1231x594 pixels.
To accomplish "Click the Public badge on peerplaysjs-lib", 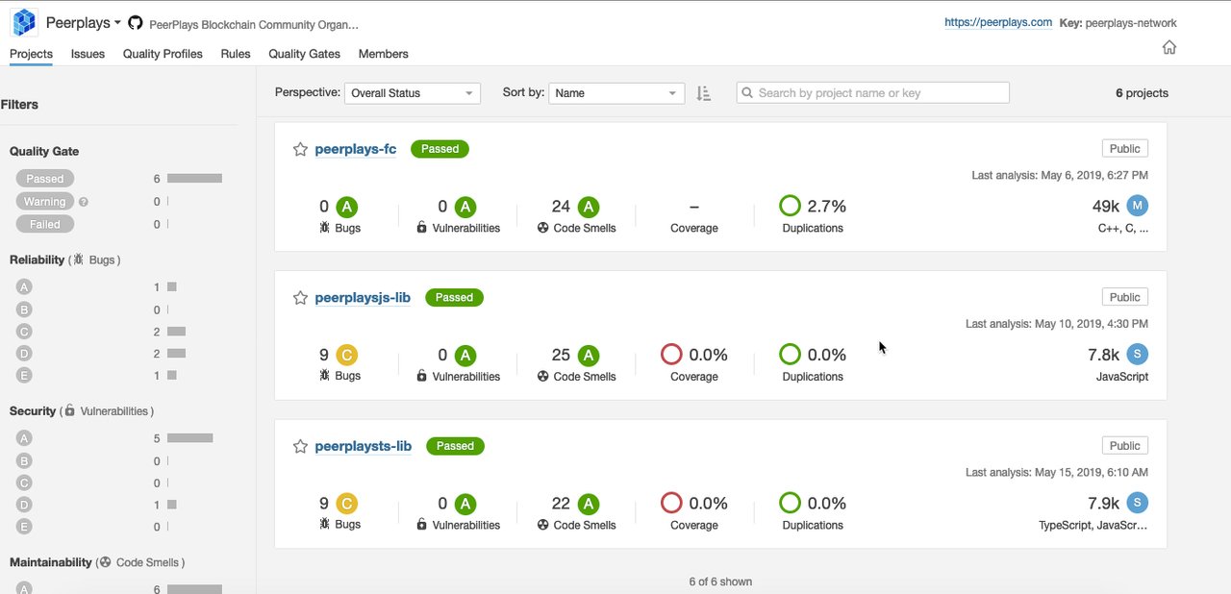I will (x=1125, y=297).
